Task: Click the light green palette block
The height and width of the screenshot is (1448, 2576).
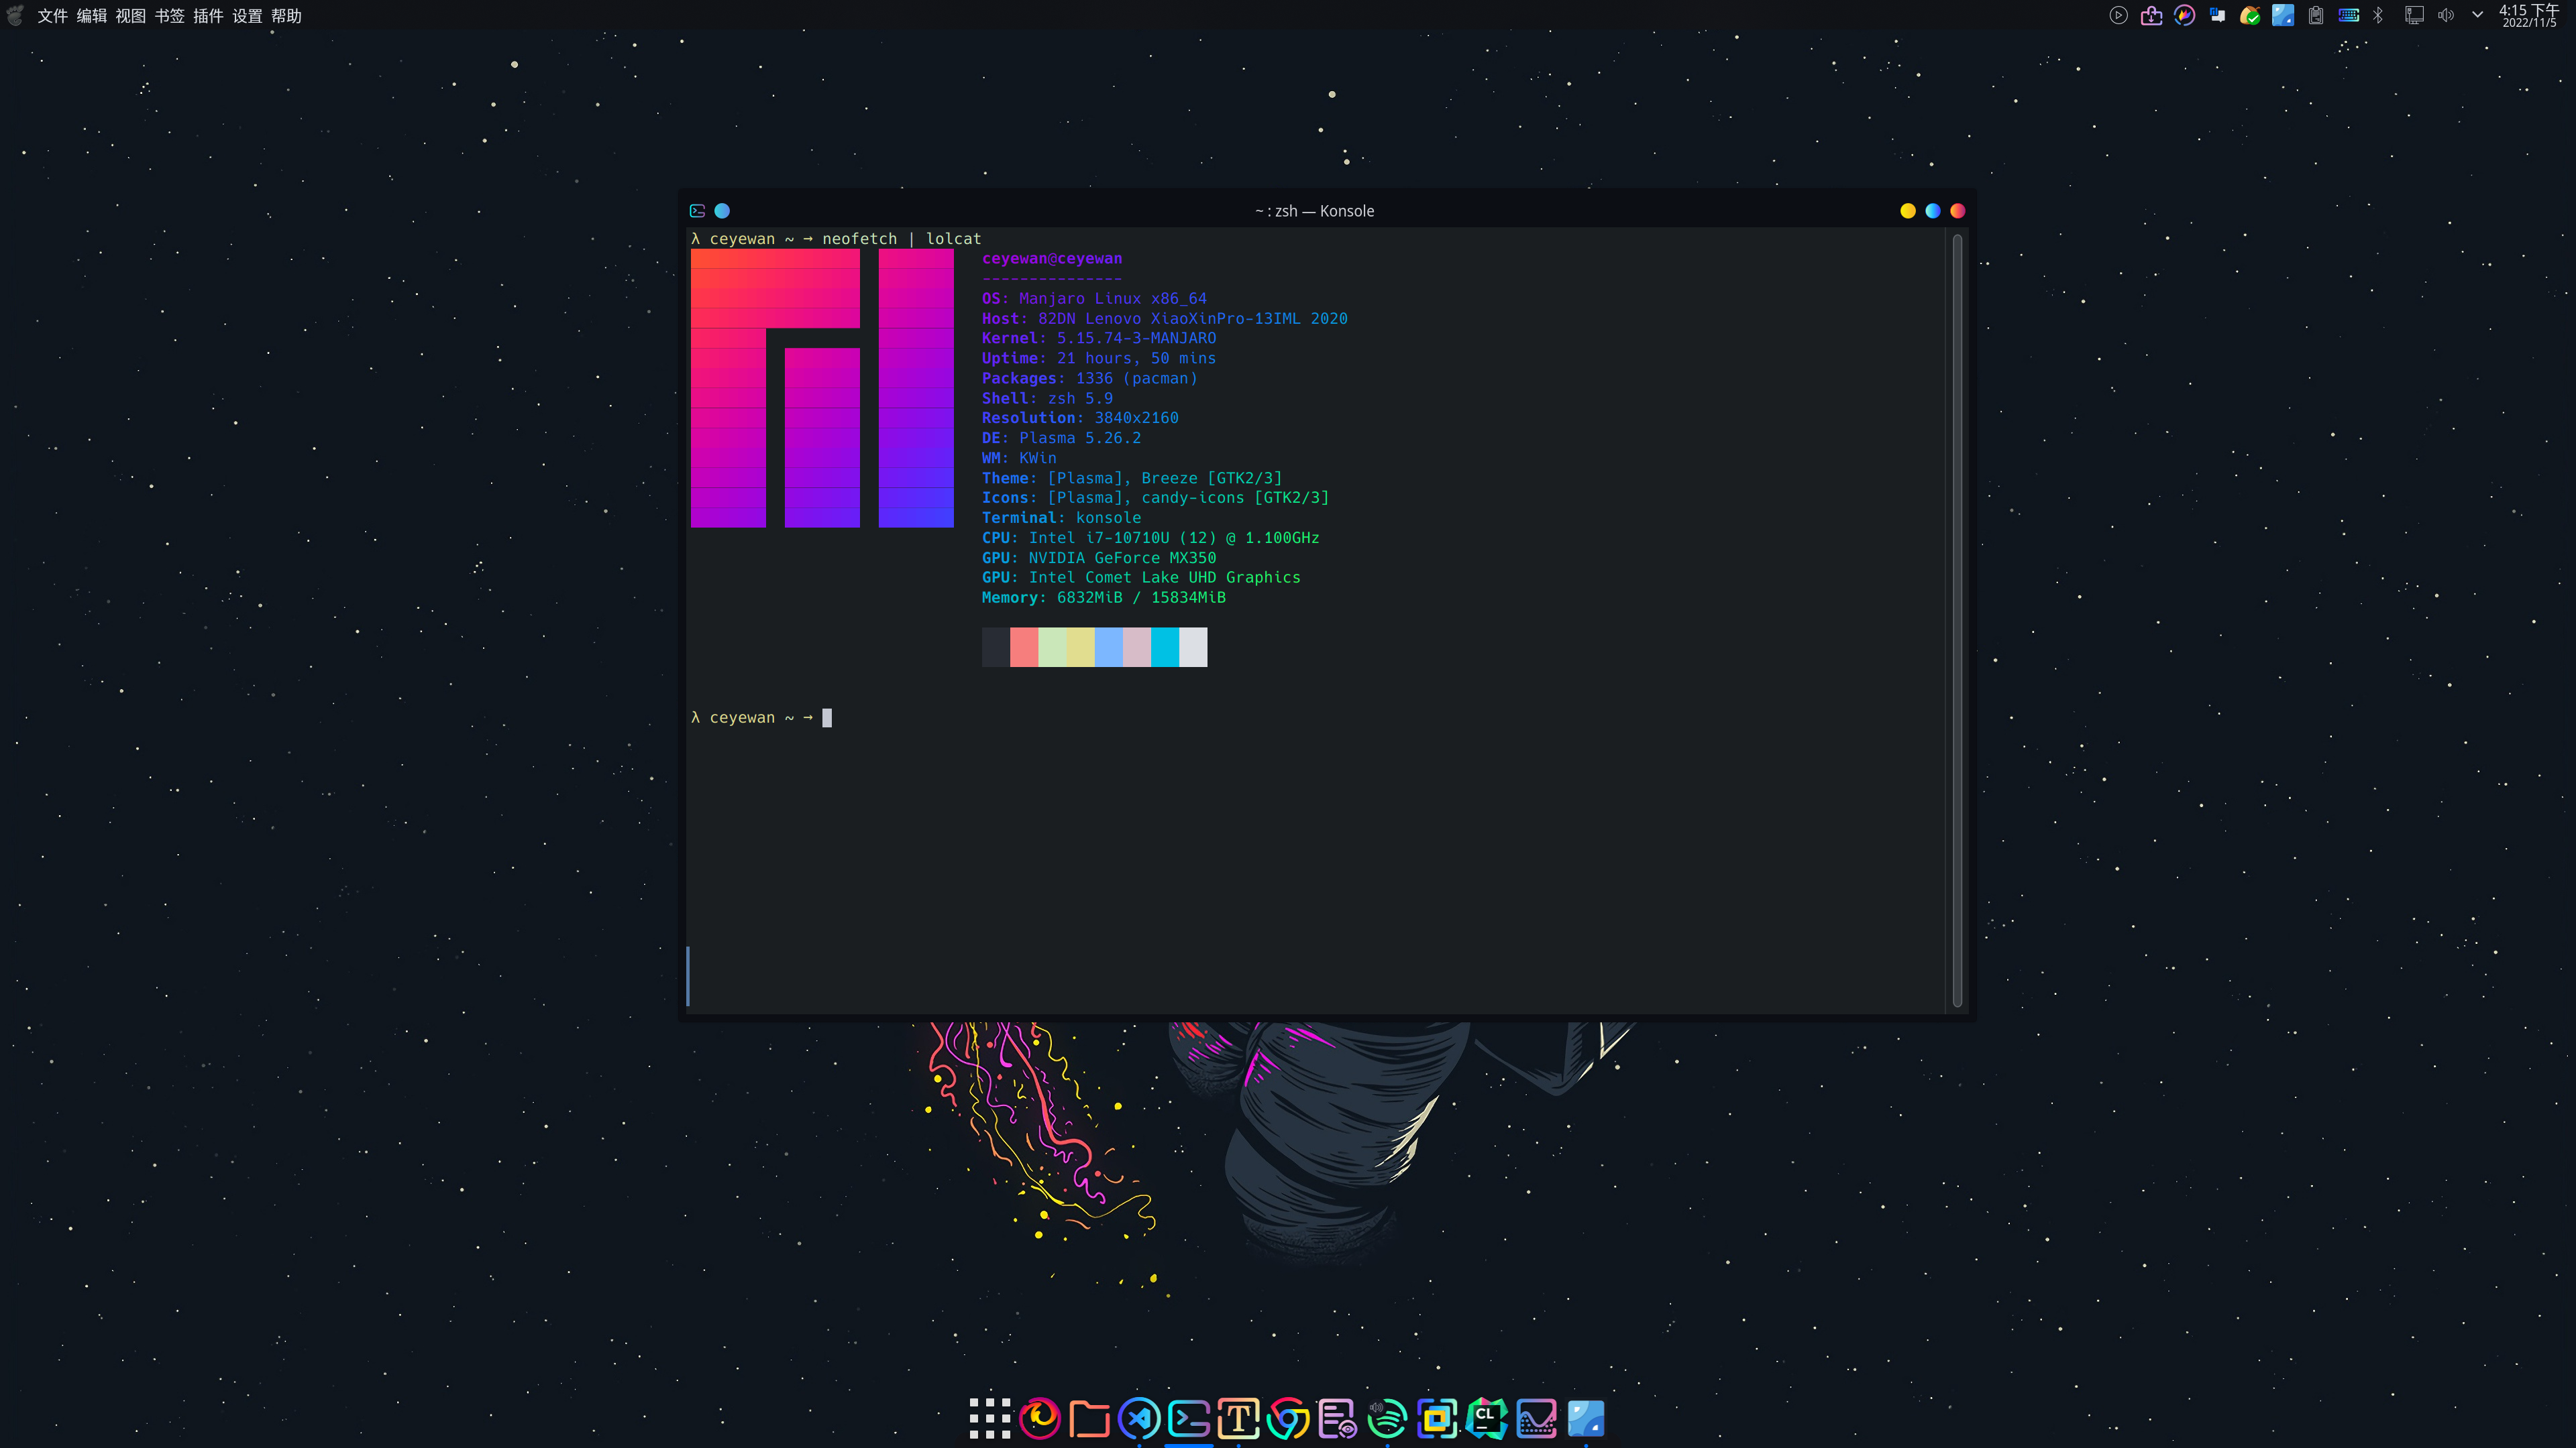Action: click(1052, 646)
